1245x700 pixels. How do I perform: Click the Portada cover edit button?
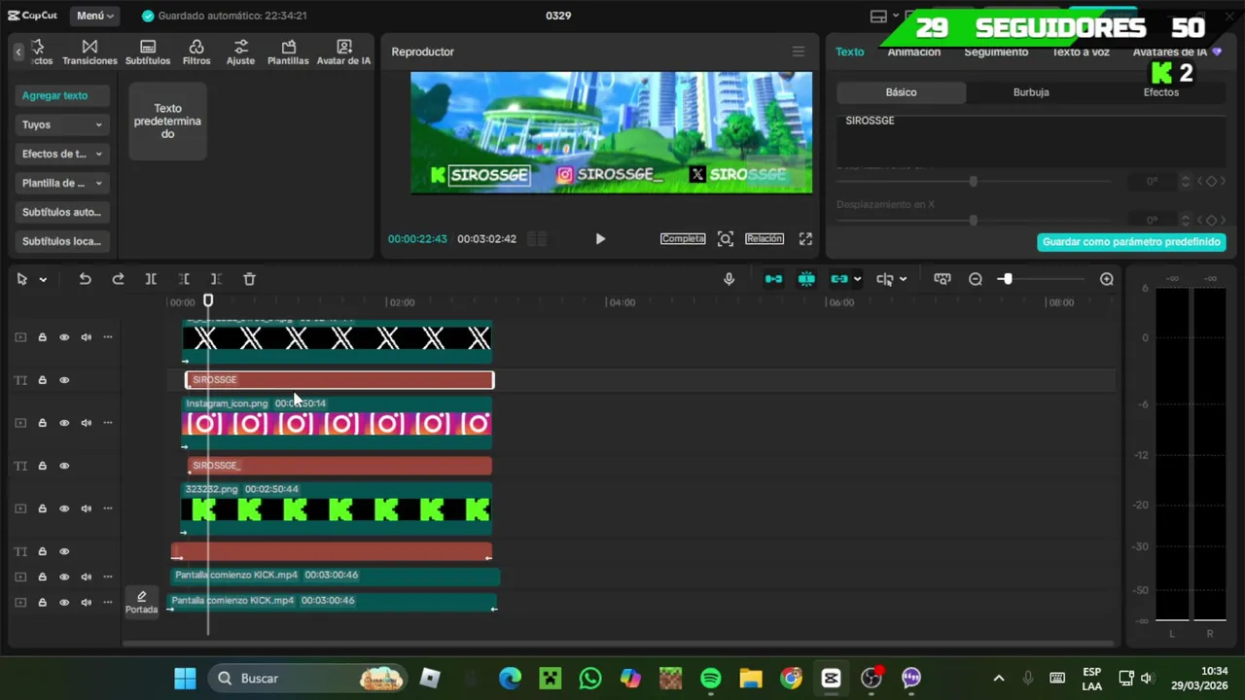tap(141, 602)
